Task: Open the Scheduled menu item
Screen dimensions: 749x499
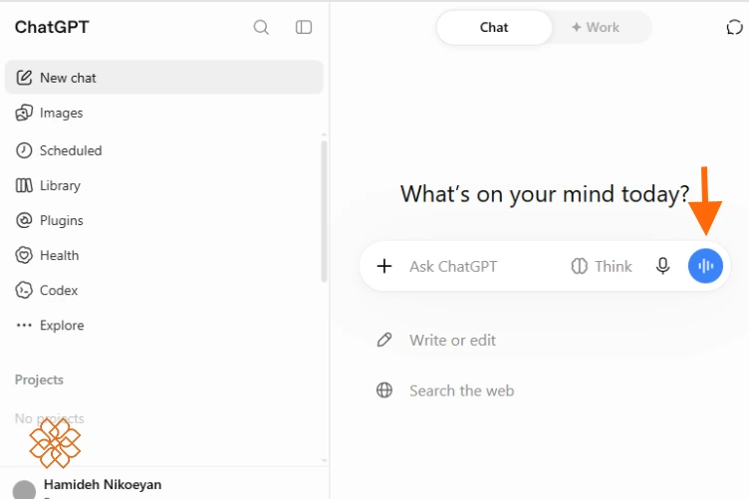Action: tap(163, 150)
